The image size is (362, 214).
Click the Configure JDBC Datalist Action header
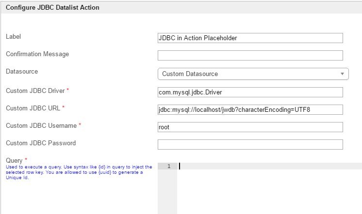[x=52, y=7]
